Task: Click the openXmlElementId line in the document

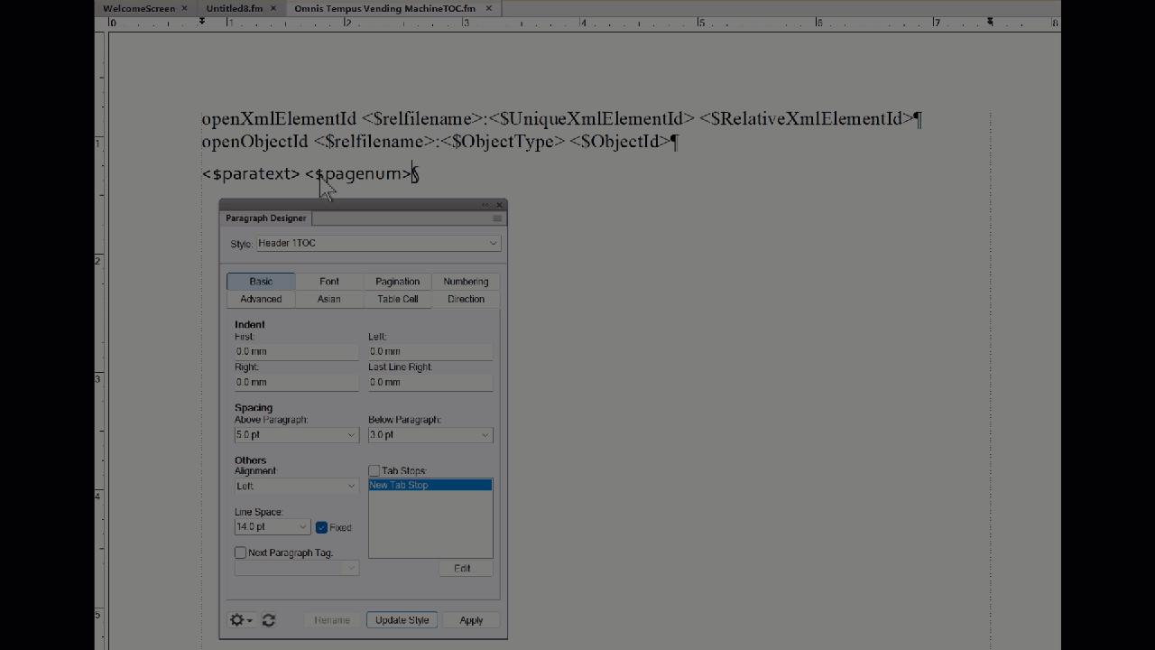Action: coord(561,119)
